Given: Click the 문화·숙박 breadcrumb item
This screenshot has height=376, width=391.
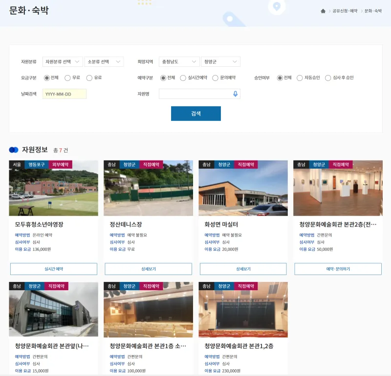Looking at the screenshot, I should (373, 11).
